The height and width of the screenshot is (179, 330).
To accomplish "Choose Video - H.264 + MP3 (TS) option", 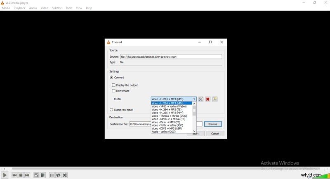I will pos(172,110).
